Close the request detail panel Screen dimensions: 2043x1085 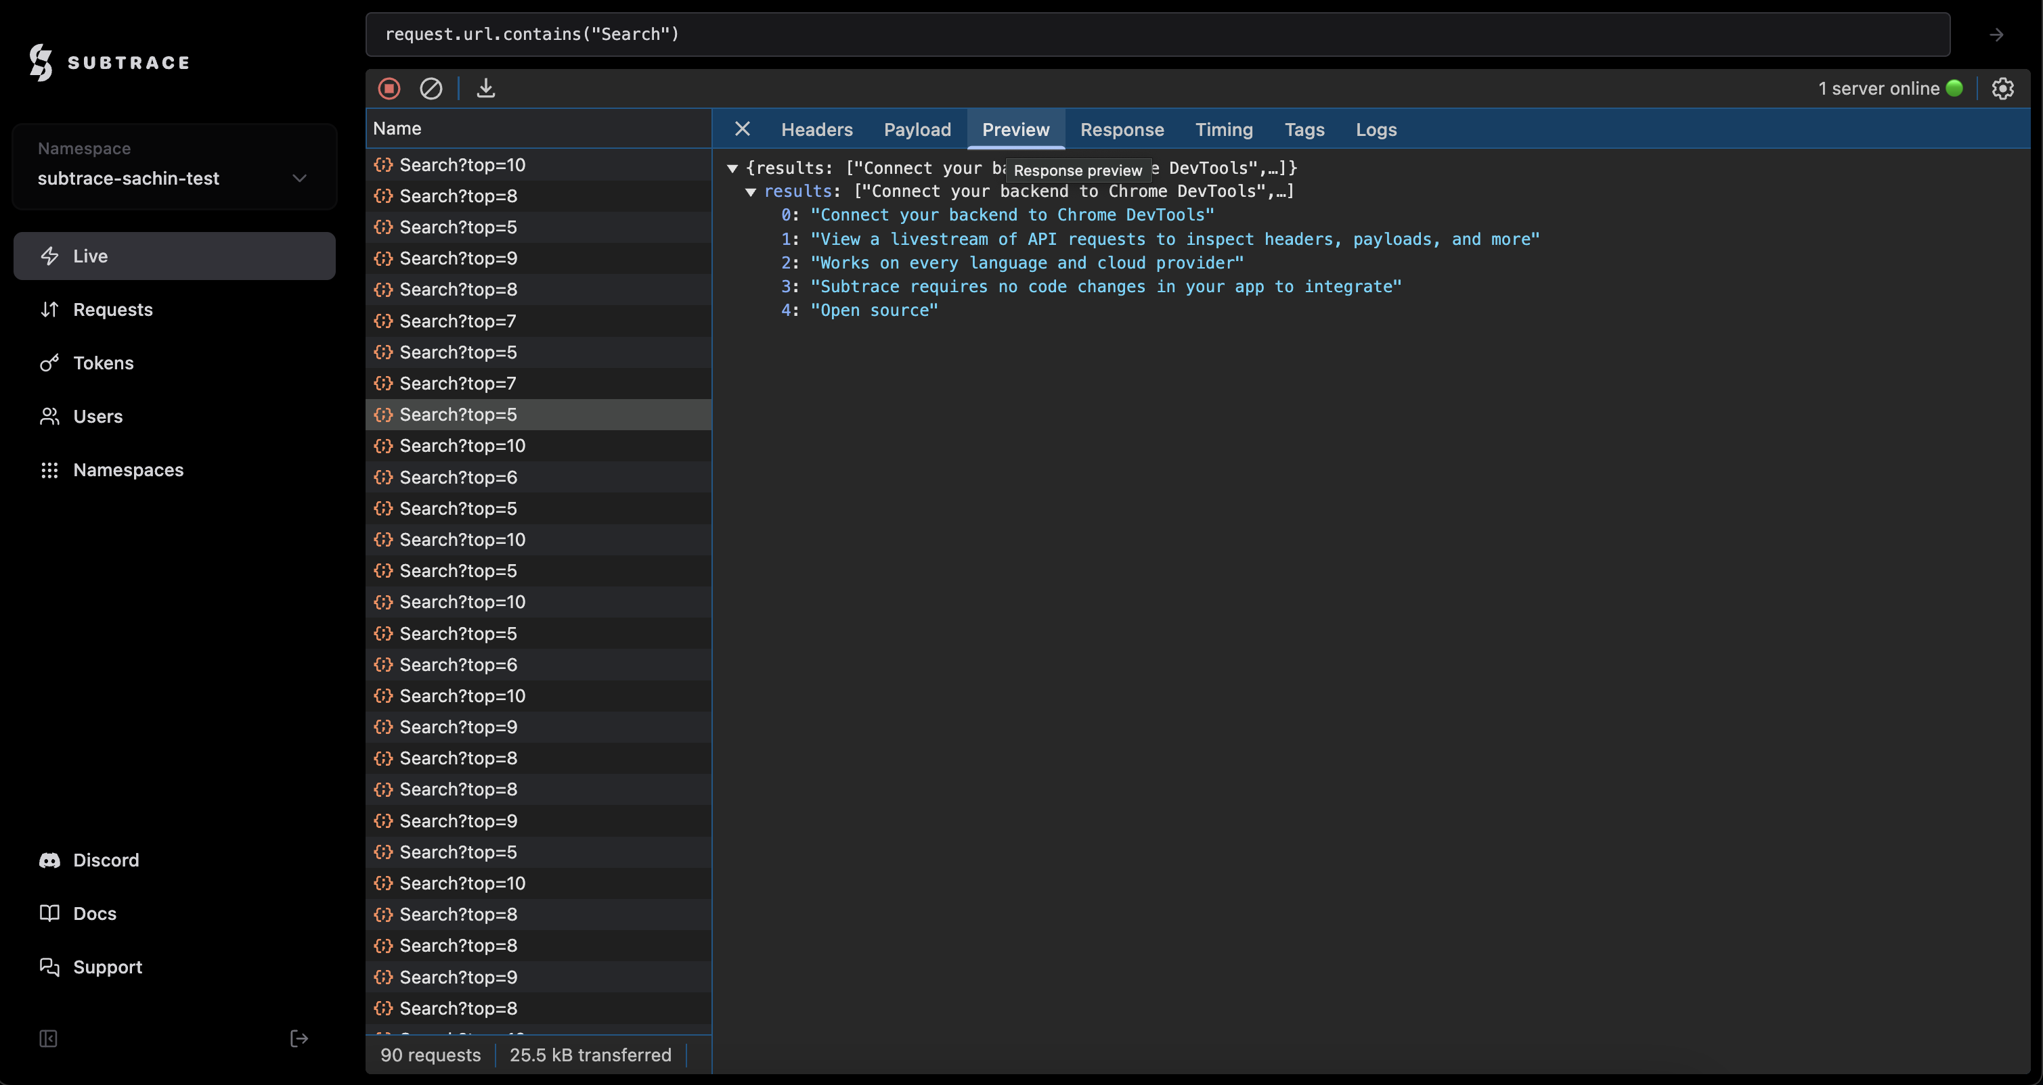pyautogui.click(x=743, y=129)
